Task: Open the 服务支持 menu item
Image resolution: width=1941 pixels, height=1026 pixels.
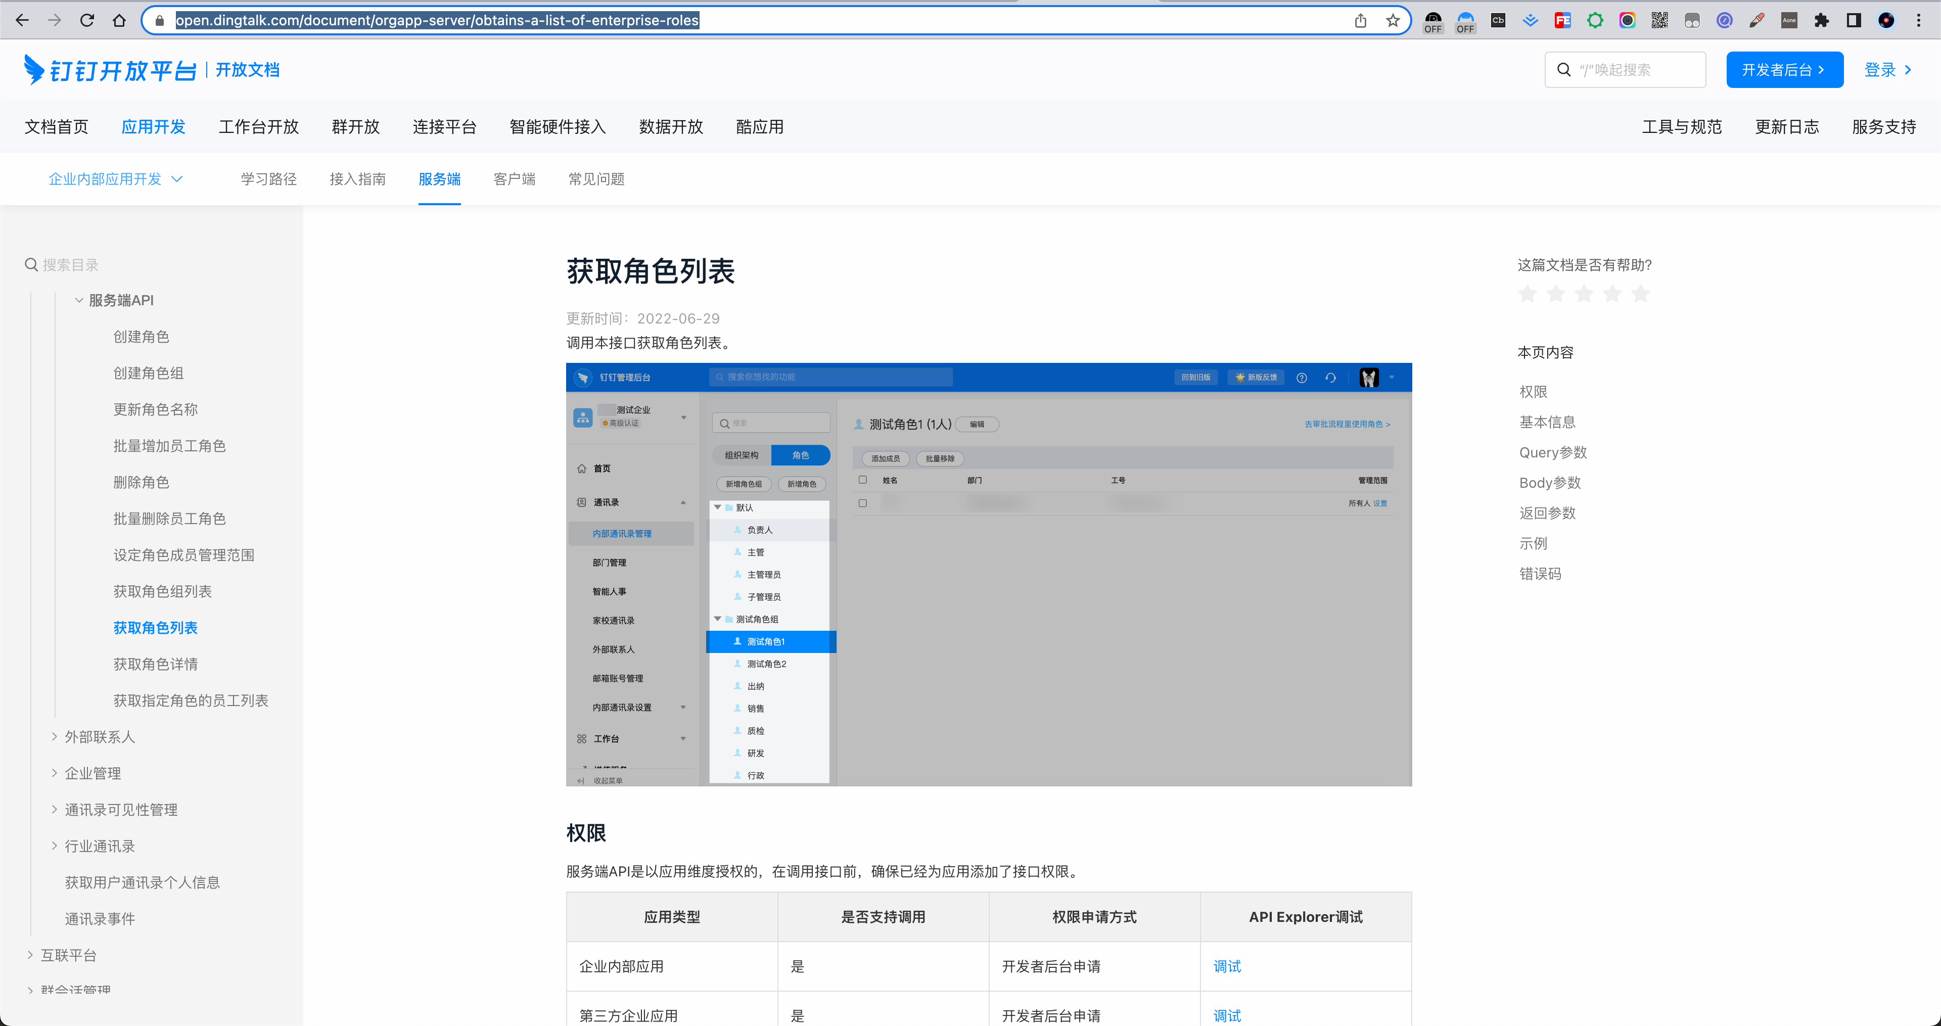Action: (1884, 127)
